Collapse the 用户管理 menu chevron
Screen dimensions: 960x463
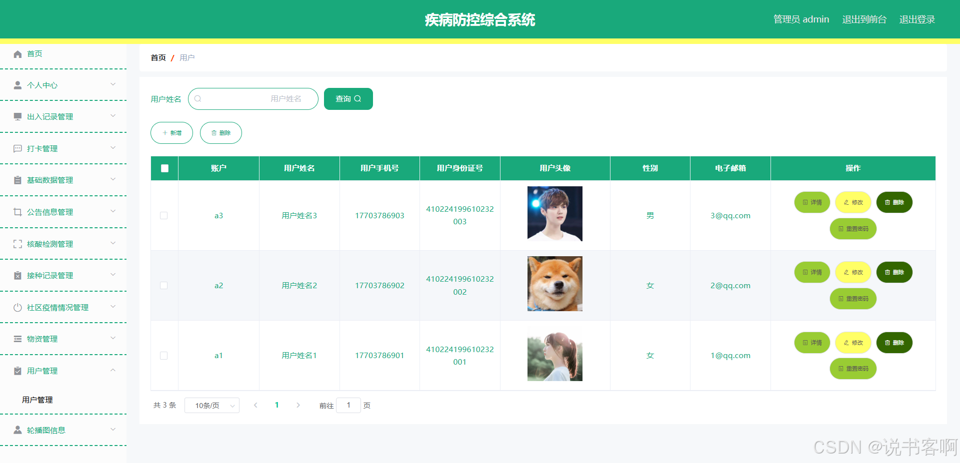(x=113, y=370)
